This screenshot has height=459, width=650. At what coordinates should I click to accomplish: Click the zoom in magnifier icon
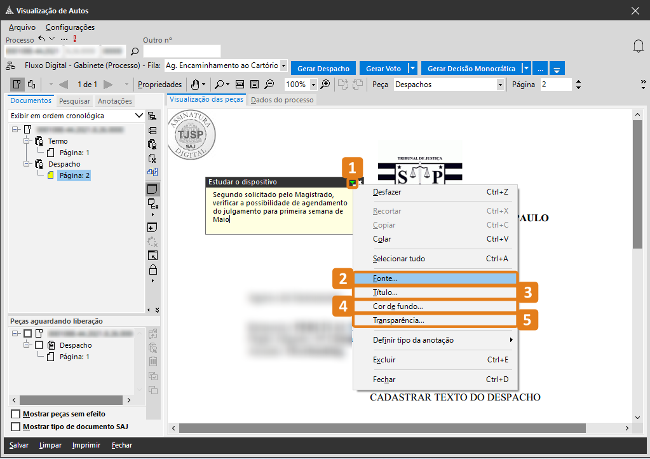pyautogui.click(x=325, y=85)
